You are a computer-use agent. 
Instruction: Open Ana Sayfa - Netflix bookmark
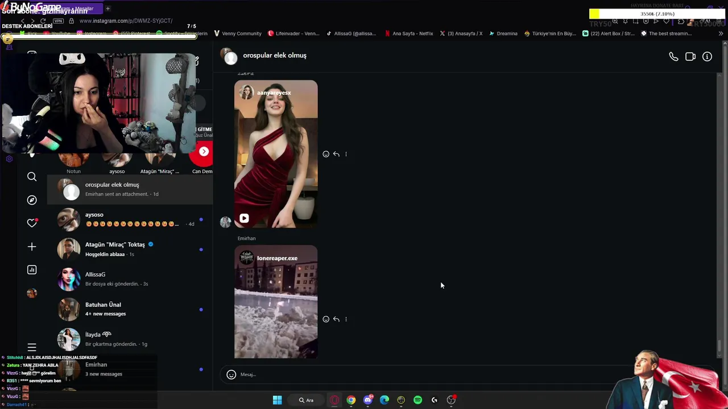coord(409,34)
